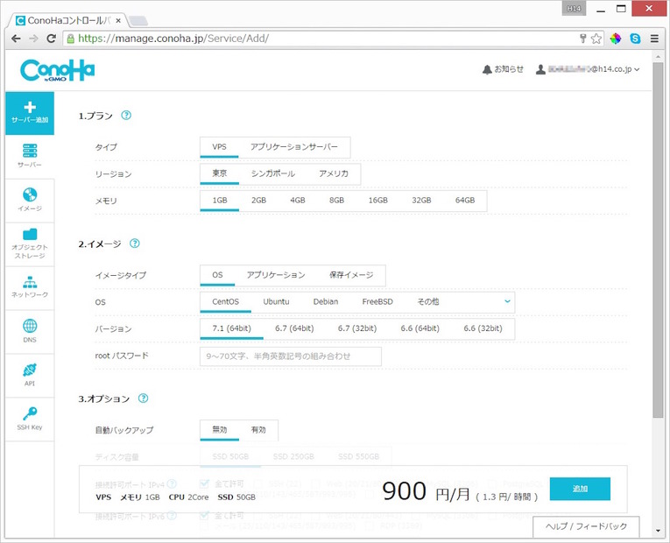The width and height of the screenshot is (670, 543).
Task: Select version 7.1 (64bit)
Action: tap(231, 328)
